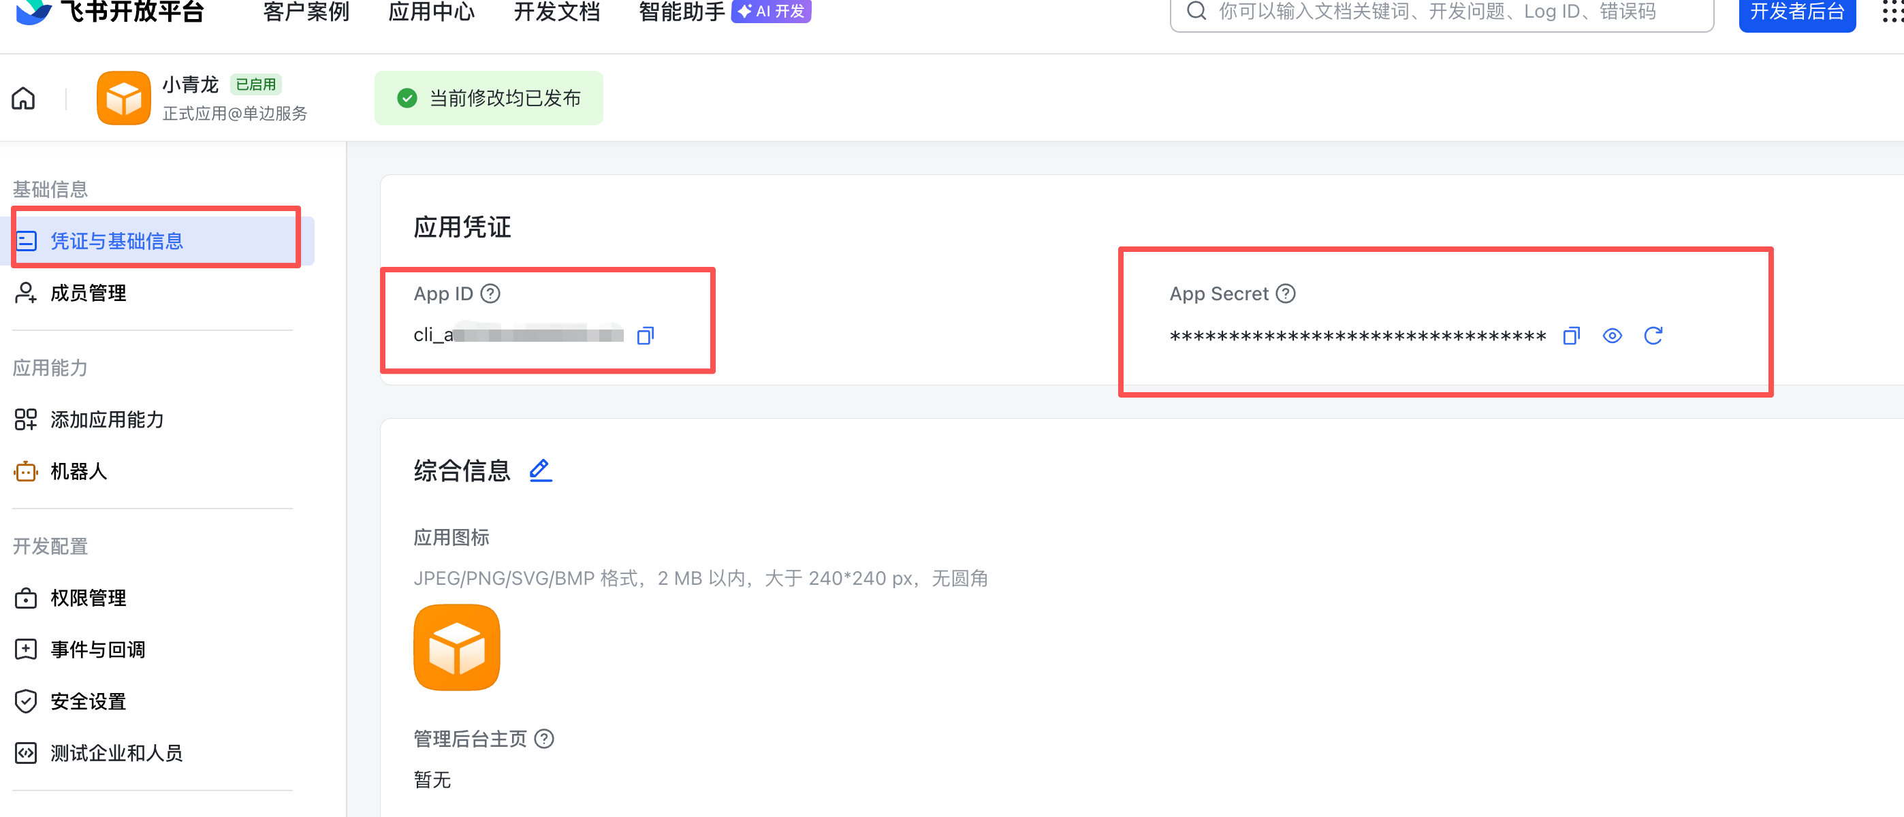1904x817 pixels.
Task: Copy the App ID value
Action: [644, 336]
